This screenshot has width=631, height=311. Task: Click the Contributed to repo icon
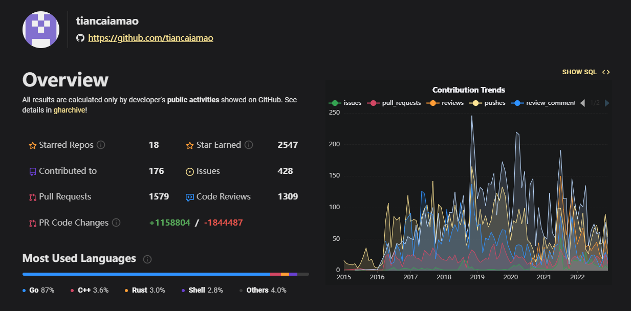click(x=33, y=171)
